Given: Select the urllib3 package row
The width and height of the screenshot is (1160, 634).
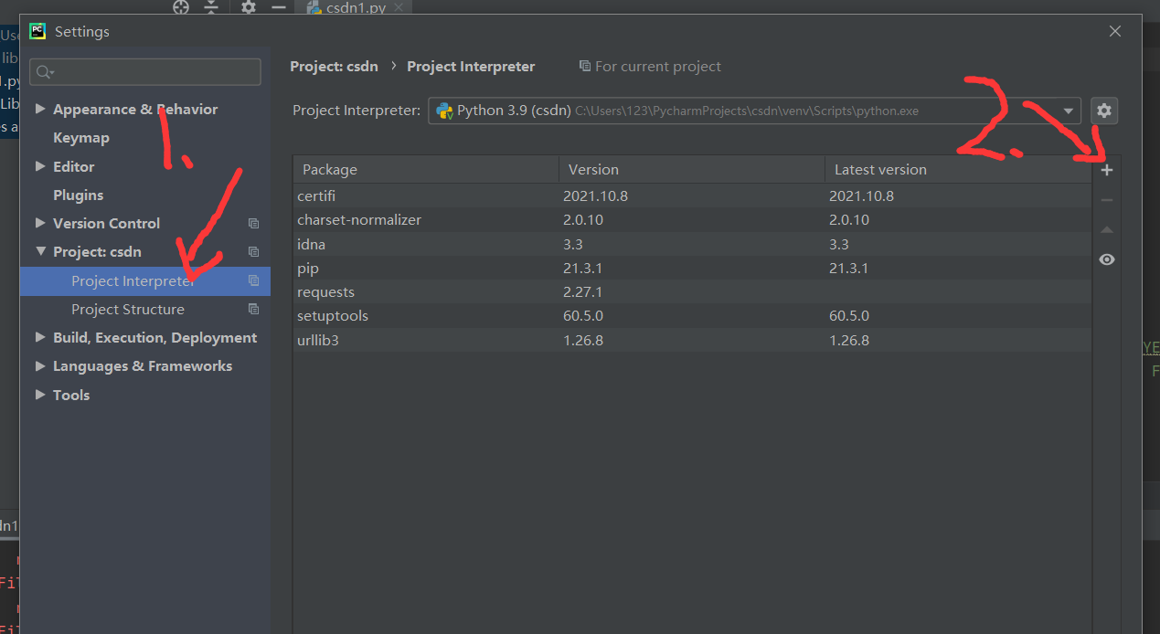Looking at the screenshot, I should coord(692,340).
